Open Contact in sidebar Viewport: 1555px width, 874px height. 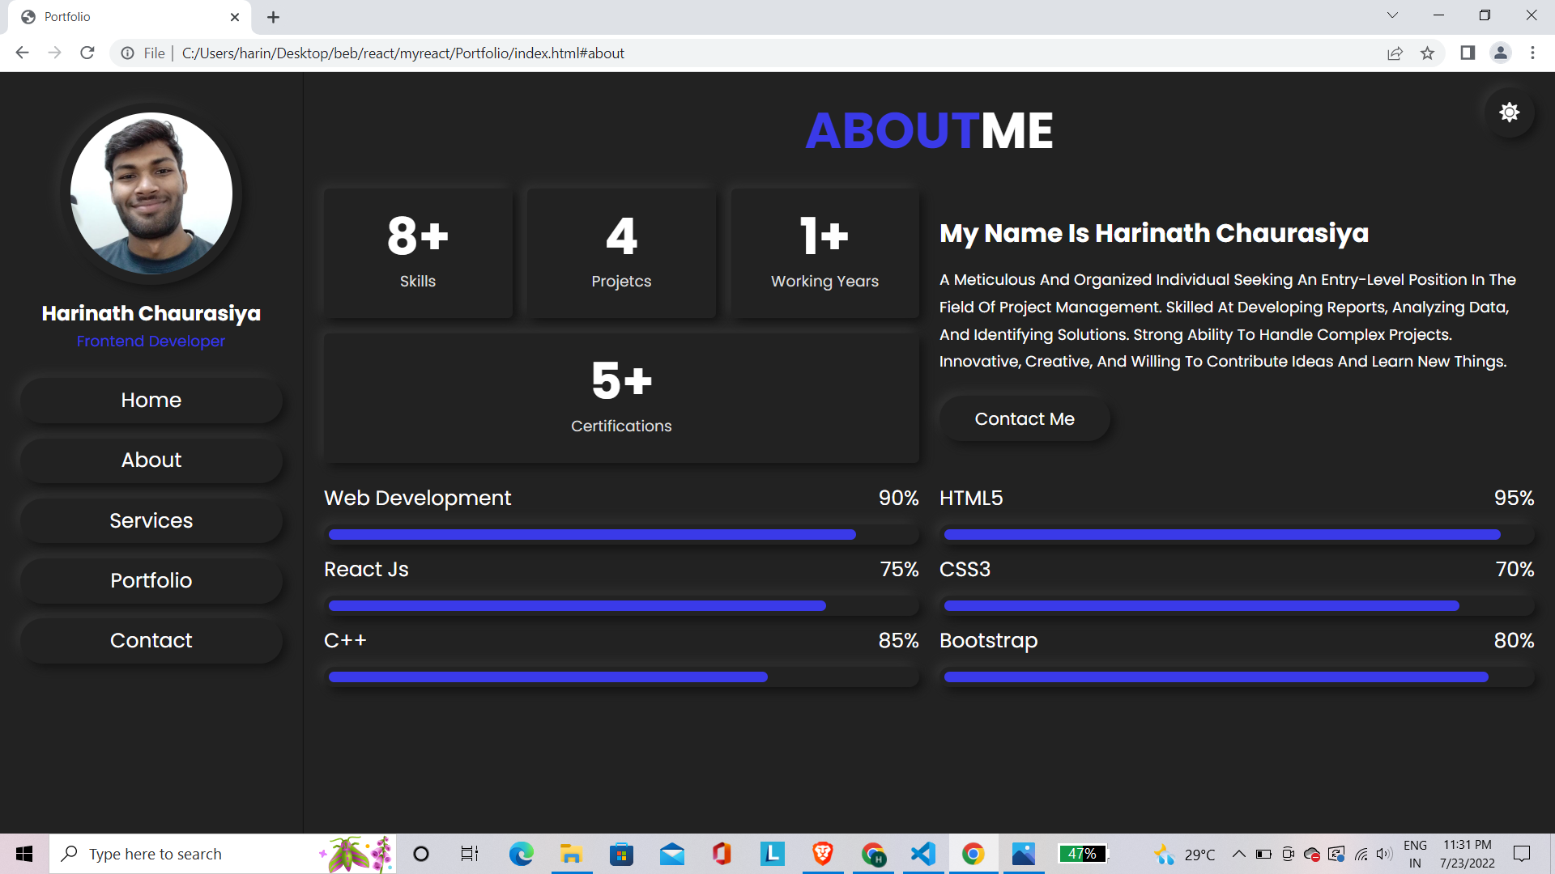[x=151, y=640]
